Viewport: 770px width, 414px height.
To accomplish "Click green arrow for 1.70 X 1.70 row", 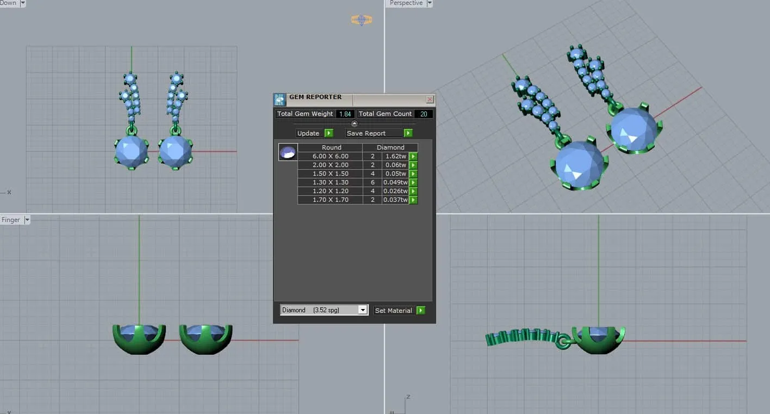I will tap(413, 200).
